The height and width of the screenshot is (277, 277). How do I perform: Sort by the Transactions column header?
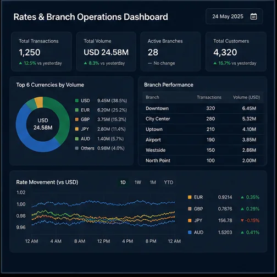(209, 97)
